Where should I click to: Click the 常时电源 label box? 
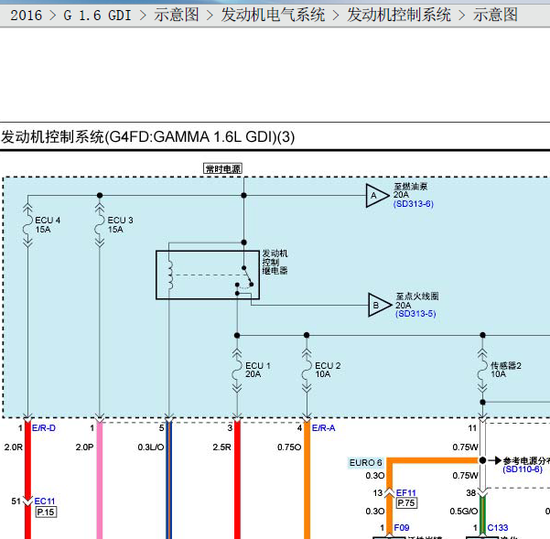[222, 168]
